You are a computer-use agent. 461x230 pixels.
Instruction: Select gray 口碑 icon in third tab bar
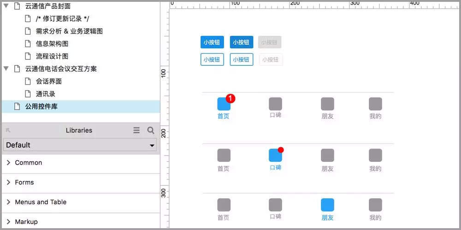(x=276, y=205)
